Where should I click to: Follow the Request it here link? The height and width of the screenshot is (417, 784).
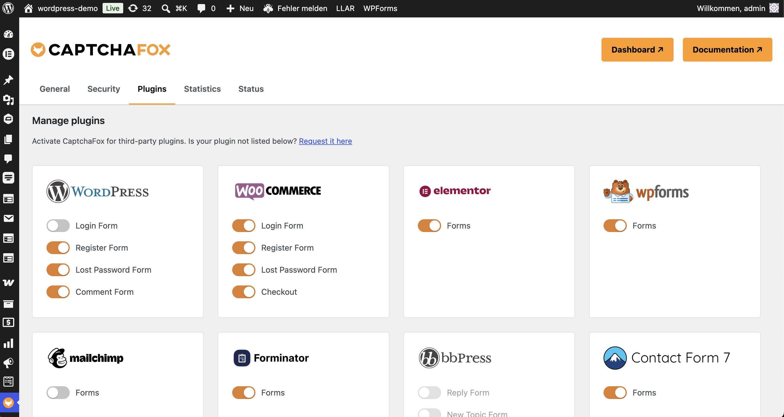pos(325,141)
